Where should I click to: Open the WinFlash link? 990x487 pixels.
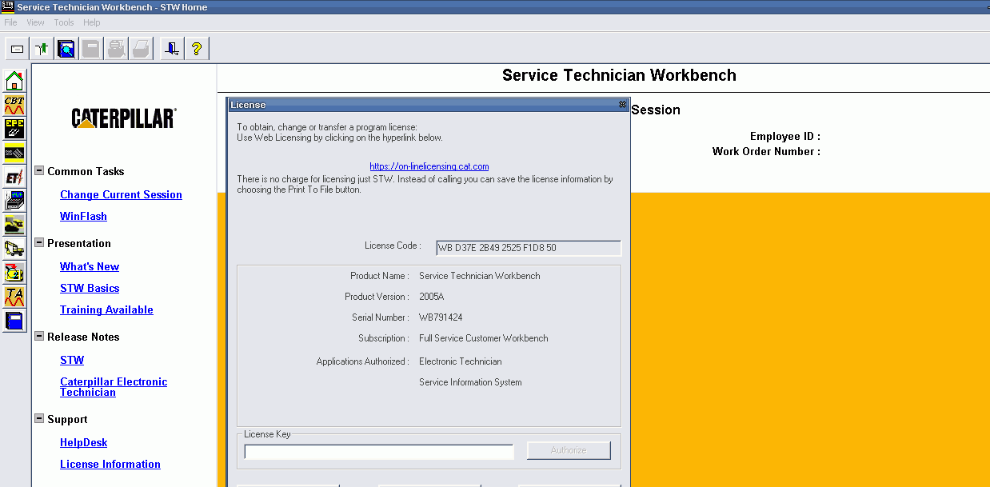click(83, 216)
